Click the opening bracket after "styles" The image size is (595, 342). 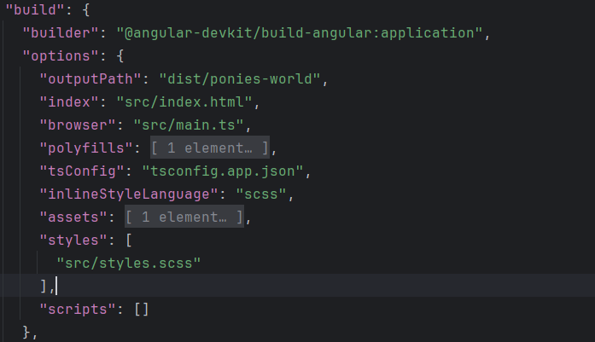click(x=129, y=241)
